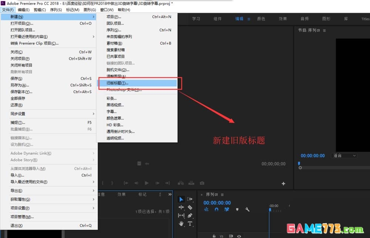Click the timeline playhead timecode field

click(217, 203)
